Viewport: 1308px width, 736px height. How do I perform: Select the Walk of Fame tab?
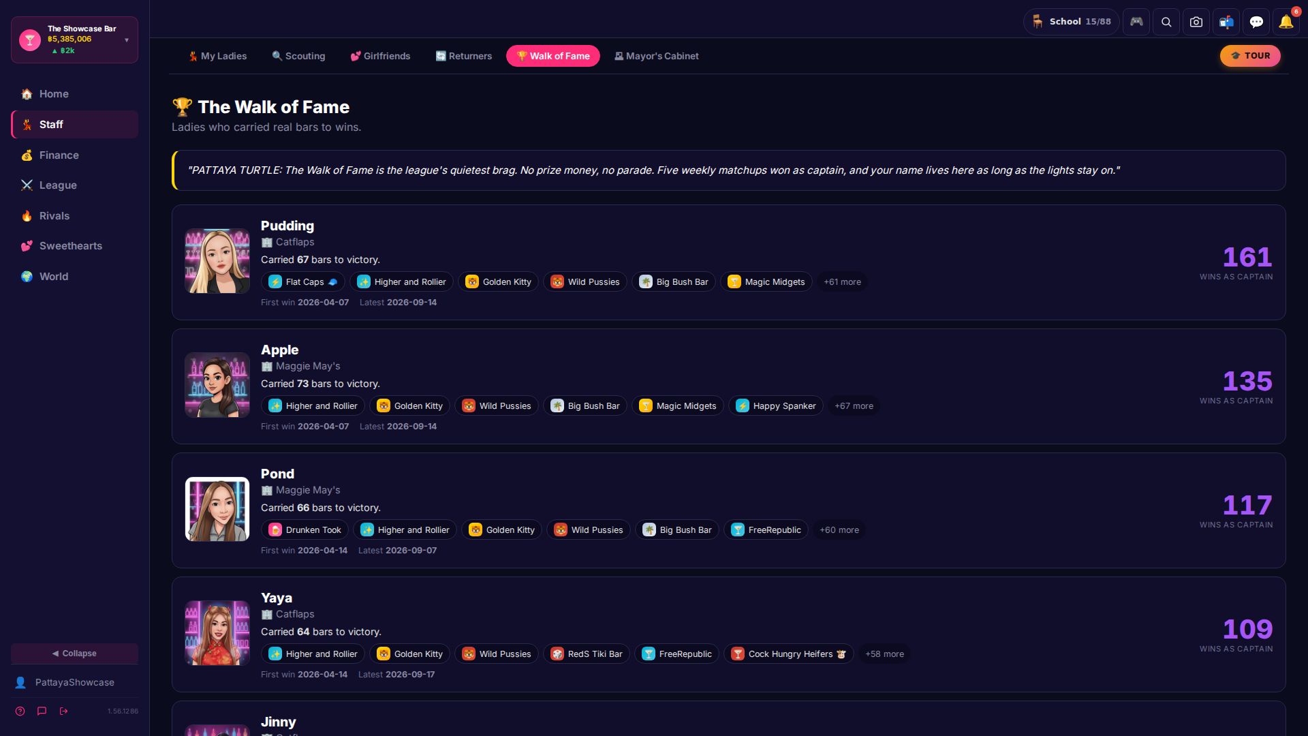click(x=553, y=56)
